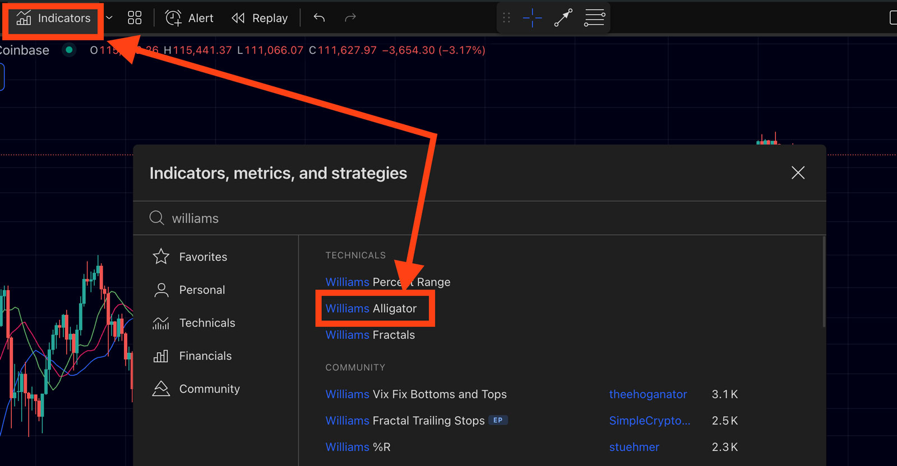This screenshot has height=466, width=897.
Task: Start Bar Replay mode
Action: pyautogui.click(x=260, y=18)
